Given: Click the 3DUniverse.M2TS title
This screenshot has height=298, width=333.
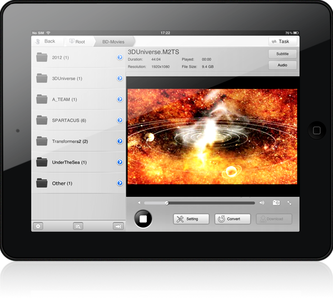Looking at the screenshot, I should point(153,52).
